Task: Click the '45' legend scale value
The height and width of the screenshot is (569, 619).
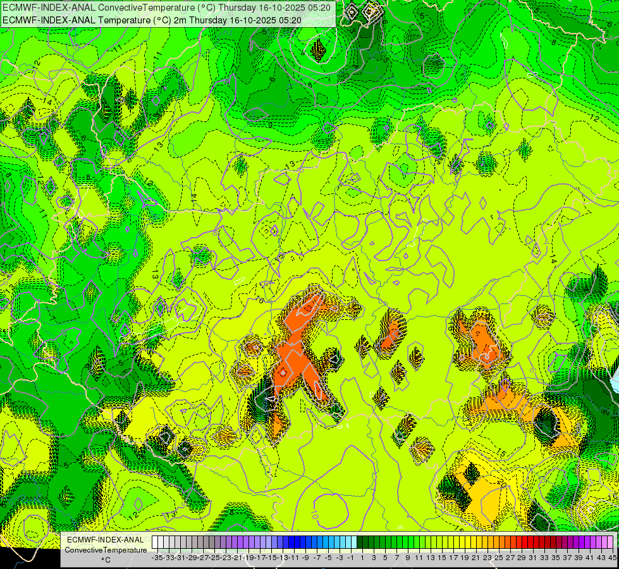Action: 612,558
